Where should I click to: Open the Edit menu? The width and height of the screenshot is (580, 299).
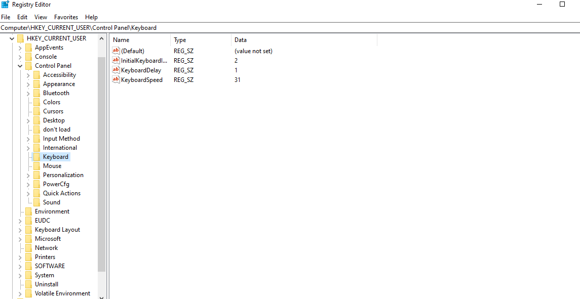tap(22, 17)
